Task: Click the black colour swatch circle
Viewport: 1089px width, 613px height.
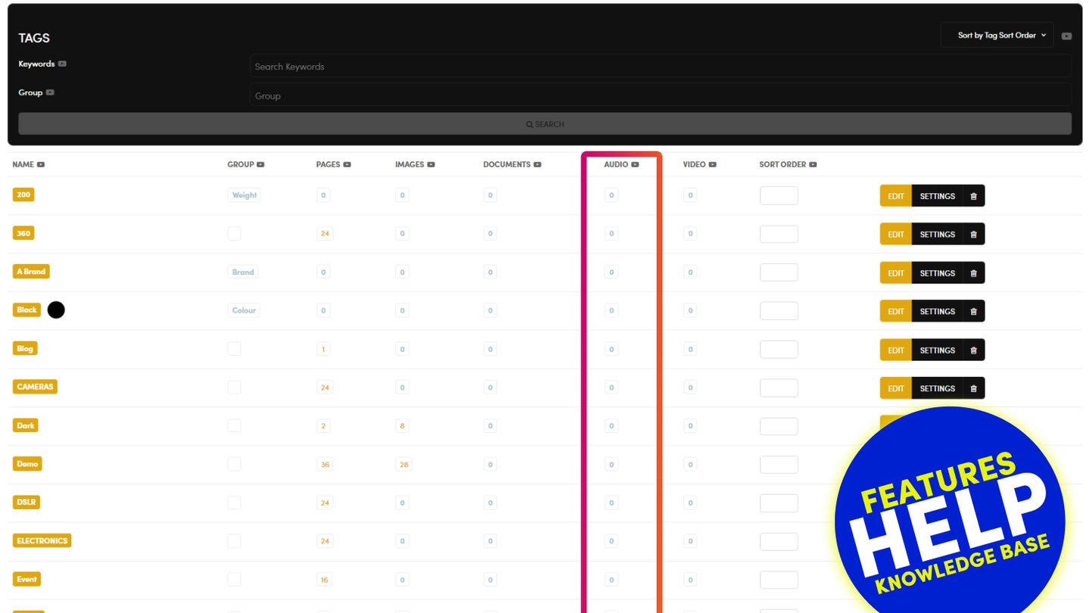Action: point(56,310)
